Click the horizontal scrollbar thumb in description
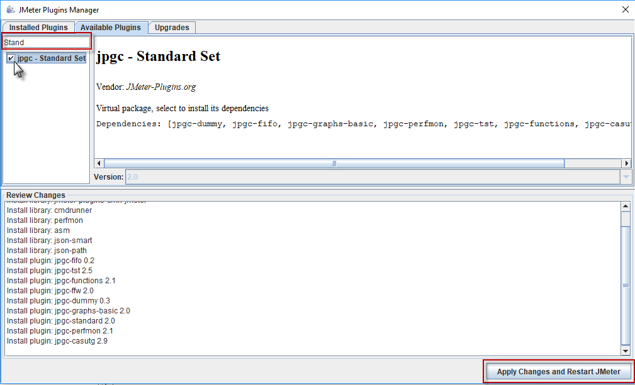 tap(334, 163)
